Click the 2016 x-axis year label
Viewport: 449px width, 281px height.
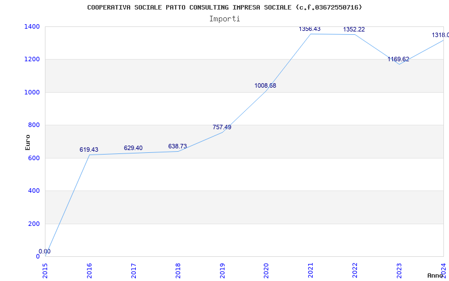tap(89, 270)
